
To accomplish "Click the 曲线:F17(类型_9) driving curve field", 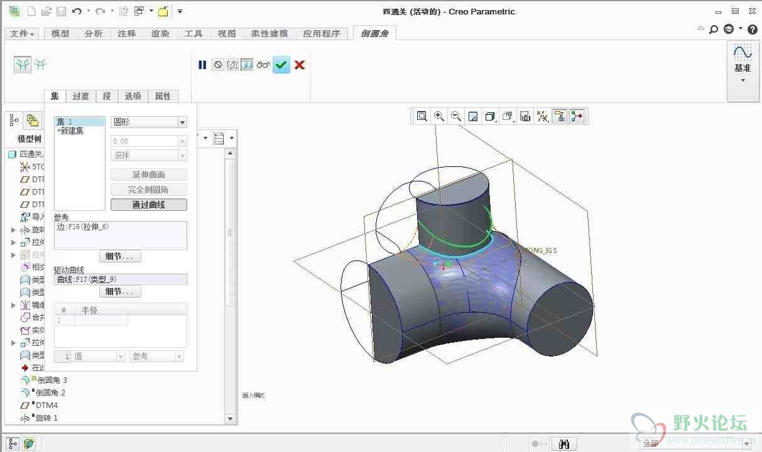I will coord(121,279).
